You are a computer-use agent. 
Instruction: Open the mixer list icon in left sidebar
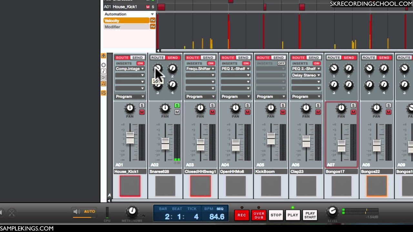(104, 78)
